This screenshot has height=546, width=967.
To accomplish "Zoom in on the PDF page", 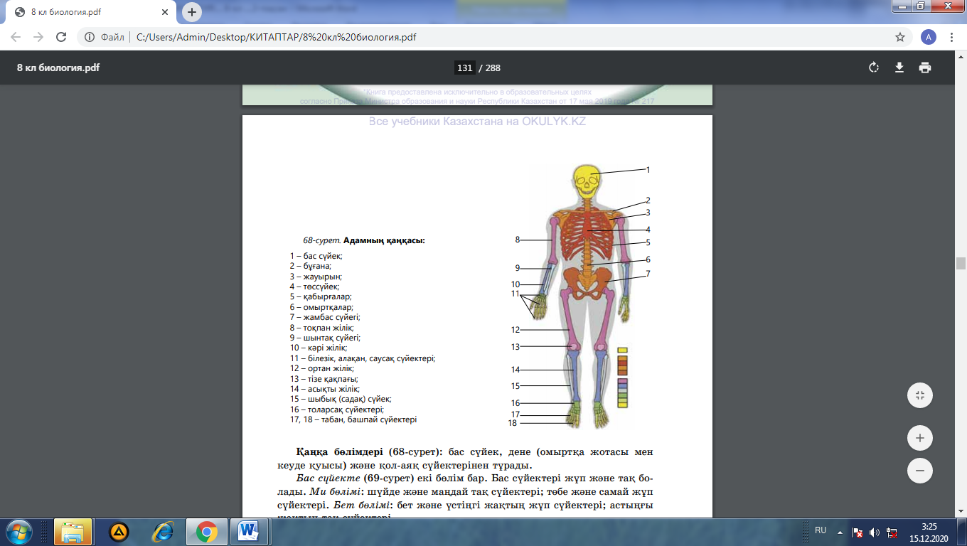I will 920,438.
